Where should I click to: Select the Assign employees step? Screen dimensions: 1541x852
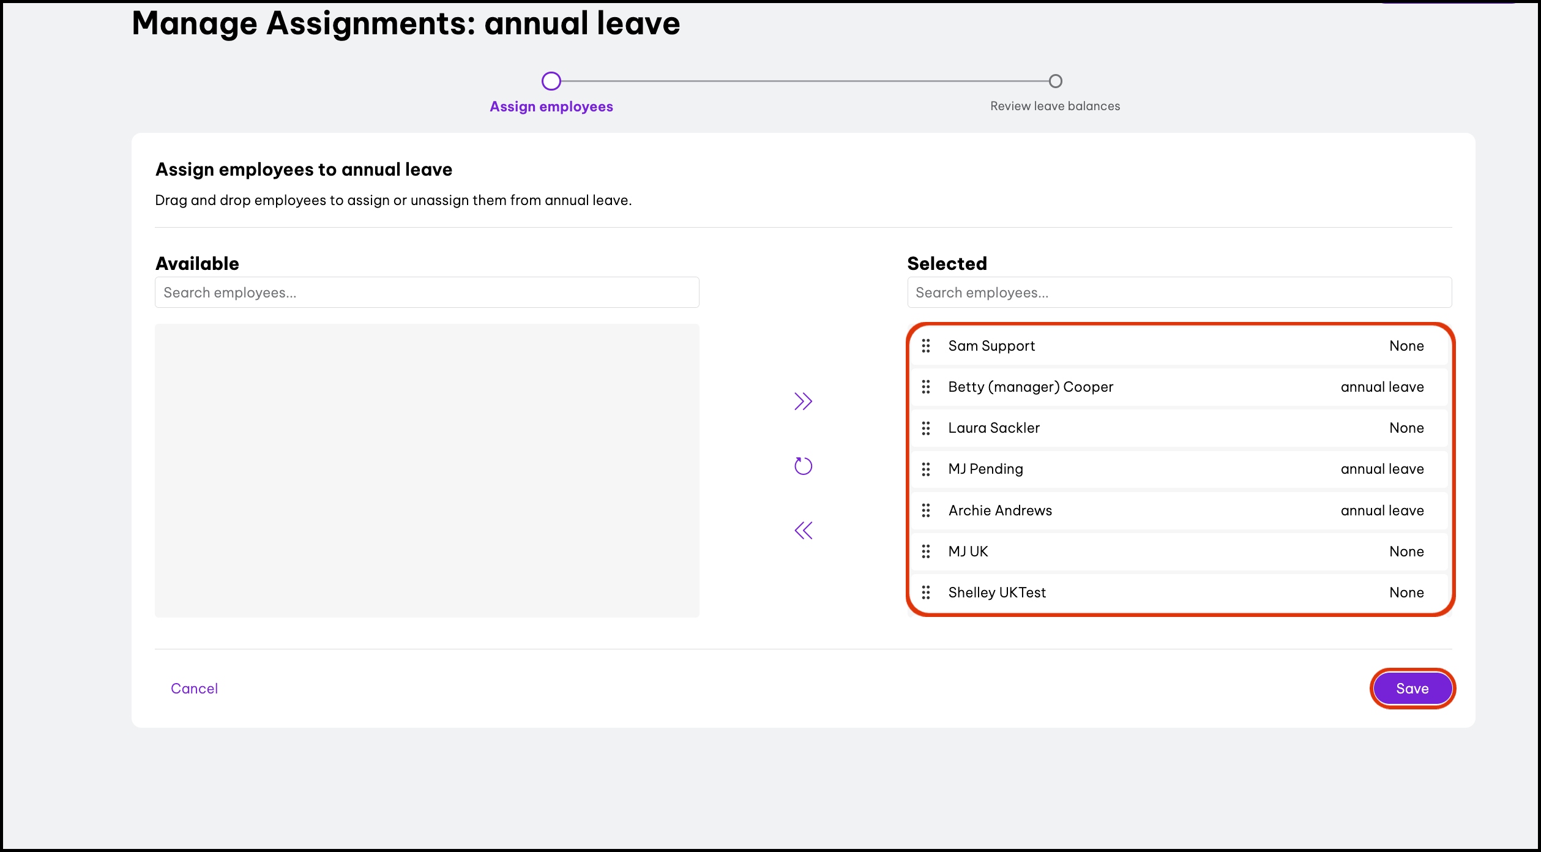coord(551,106)
